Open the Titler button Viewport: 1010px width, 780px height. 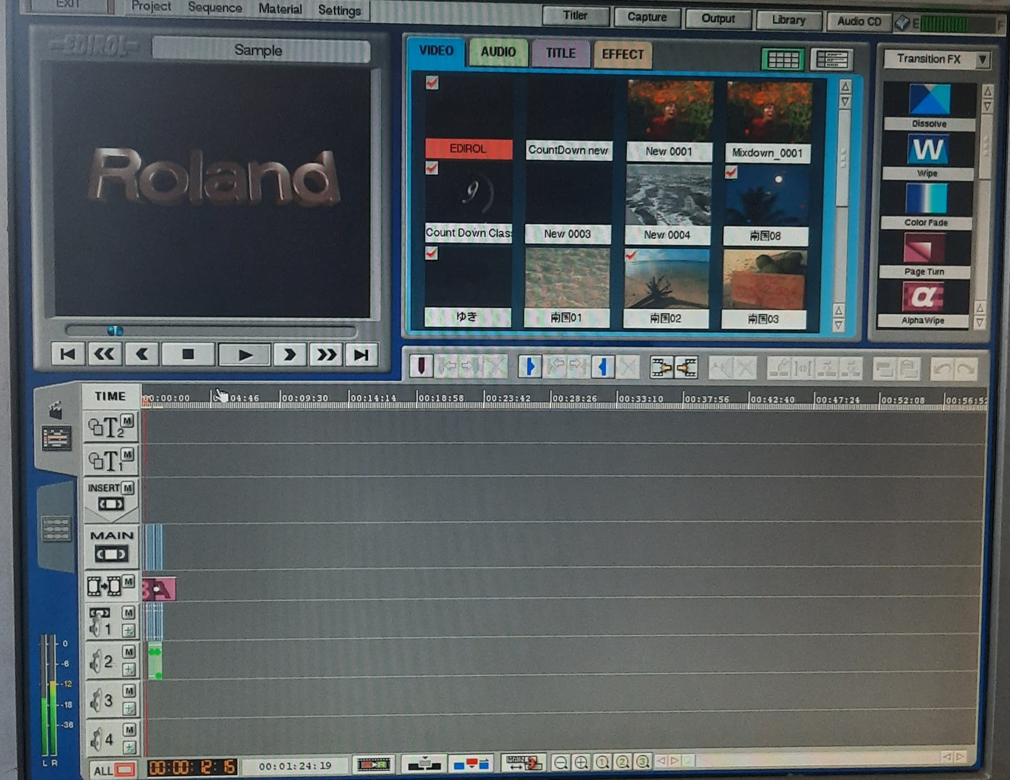coord(575,16)
